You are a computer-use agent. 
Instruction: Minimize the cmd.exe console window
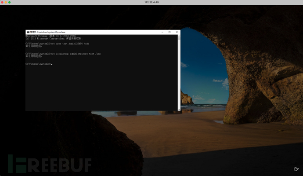pos(162,32)
